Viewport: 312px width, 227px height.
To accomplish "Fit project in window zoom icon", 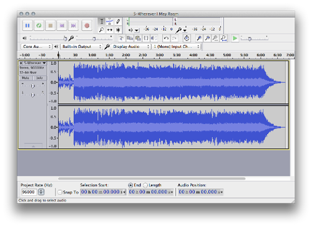I will point(223,38).
